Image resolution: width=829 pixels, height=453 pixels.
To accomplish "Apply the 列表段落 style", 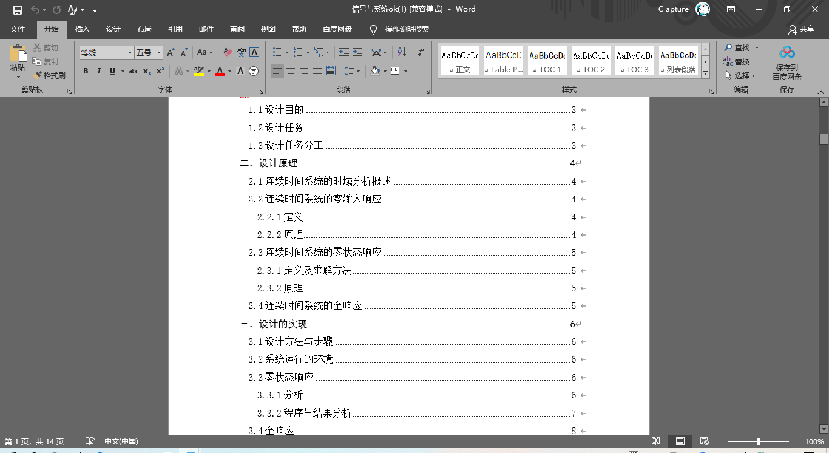I will pos(678,61).
